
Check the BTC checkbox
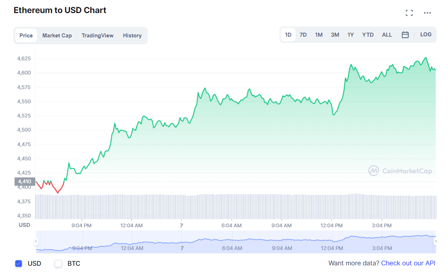tap(58, 264)
